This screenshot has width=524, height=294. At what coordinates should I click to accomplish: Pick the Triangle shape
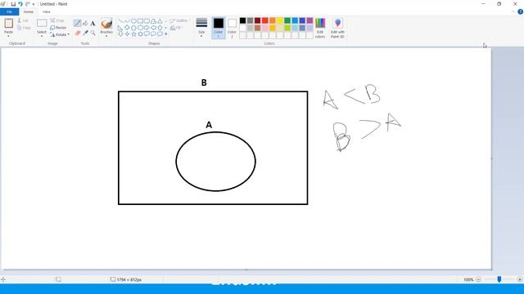[160, 21]
